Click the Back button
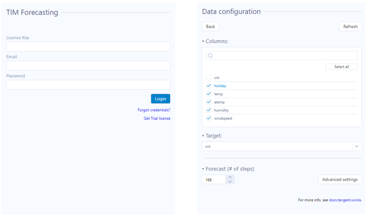Screen dimensions: 373x219 (x=210, y=26)
